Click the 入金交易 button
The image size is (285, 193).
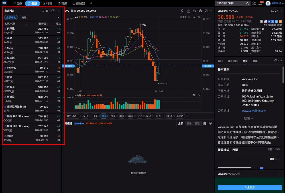(x=250, y=187)
